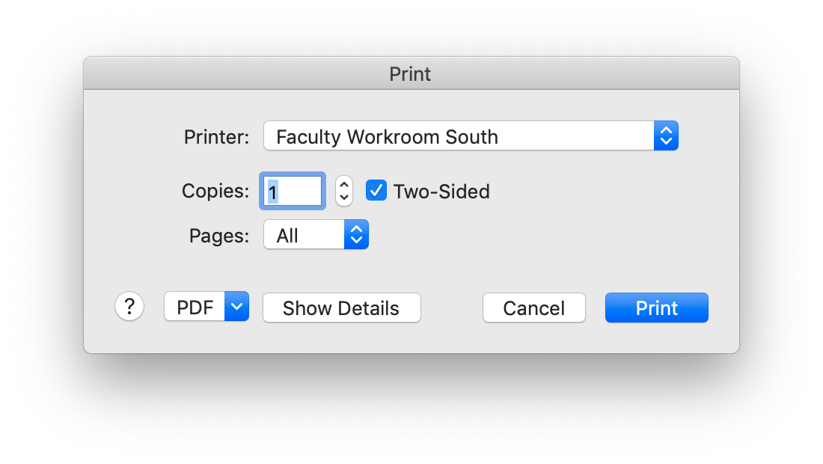Click the up arrow of the copies stepper
Viewport: 823px width, 464px height.
343,185
